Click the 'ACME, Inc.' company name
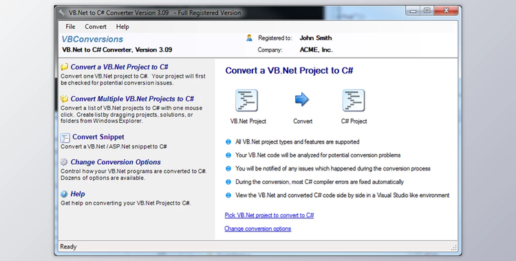This screenshot has height=261, width=516. click(x=316, y=50)
